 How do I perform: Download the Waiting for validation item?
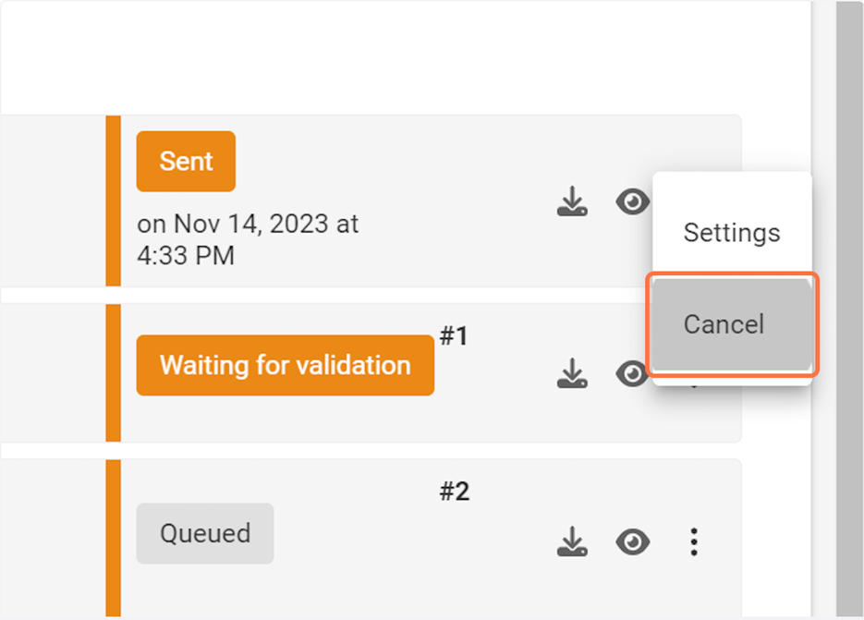coord(573,373)
